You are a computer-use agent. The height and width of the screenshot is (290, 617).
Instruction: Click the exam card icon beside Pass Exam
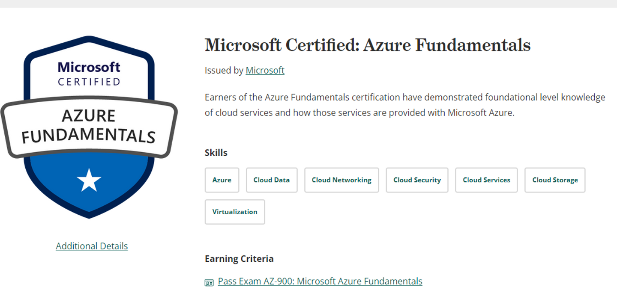pyautogui.click(x=209, y=282)
